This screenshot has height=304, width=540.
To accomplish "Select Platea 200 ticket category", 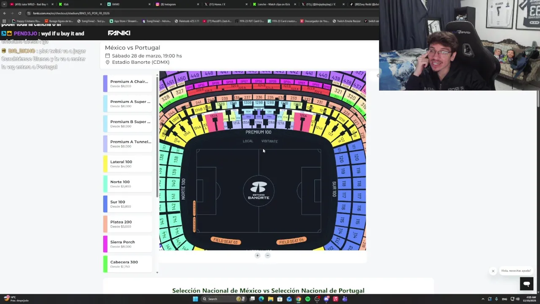I will [127, 224].
